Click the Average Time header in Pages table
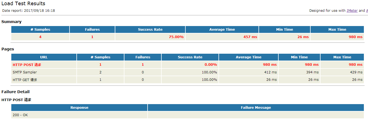 249,57
